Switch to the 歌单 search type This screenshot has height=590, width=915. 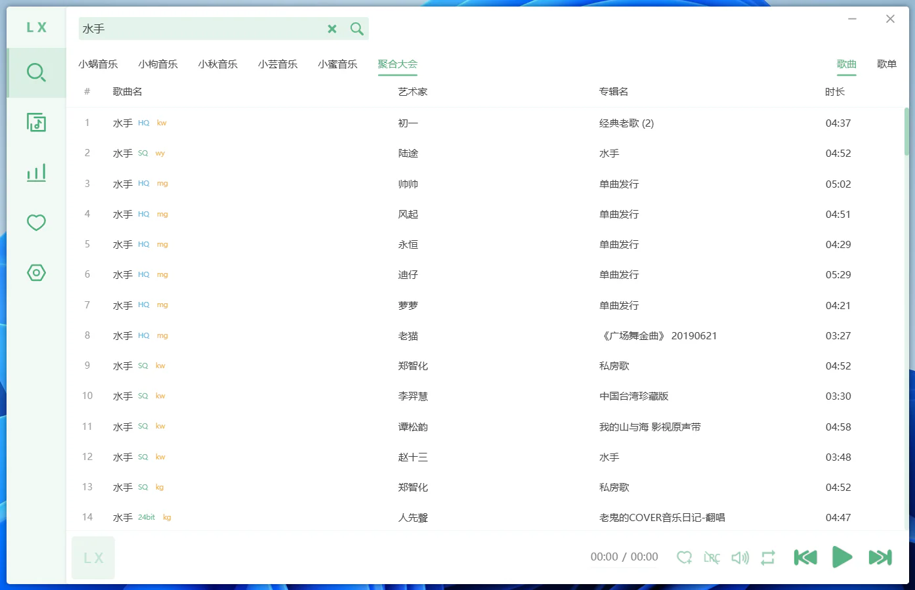tap(887, 64)
